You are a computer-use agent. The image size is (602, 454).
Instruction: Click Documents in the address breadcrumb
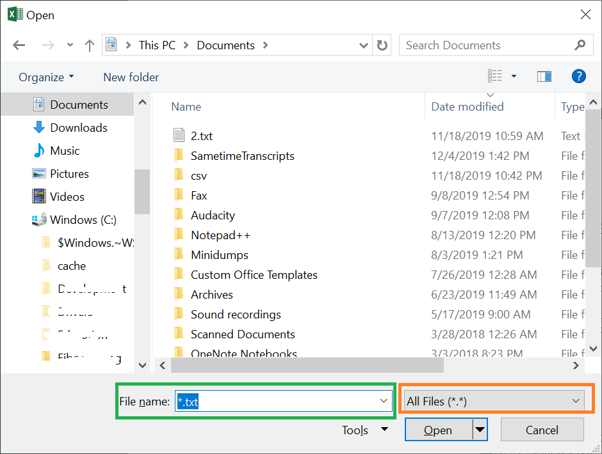[225, 45]
